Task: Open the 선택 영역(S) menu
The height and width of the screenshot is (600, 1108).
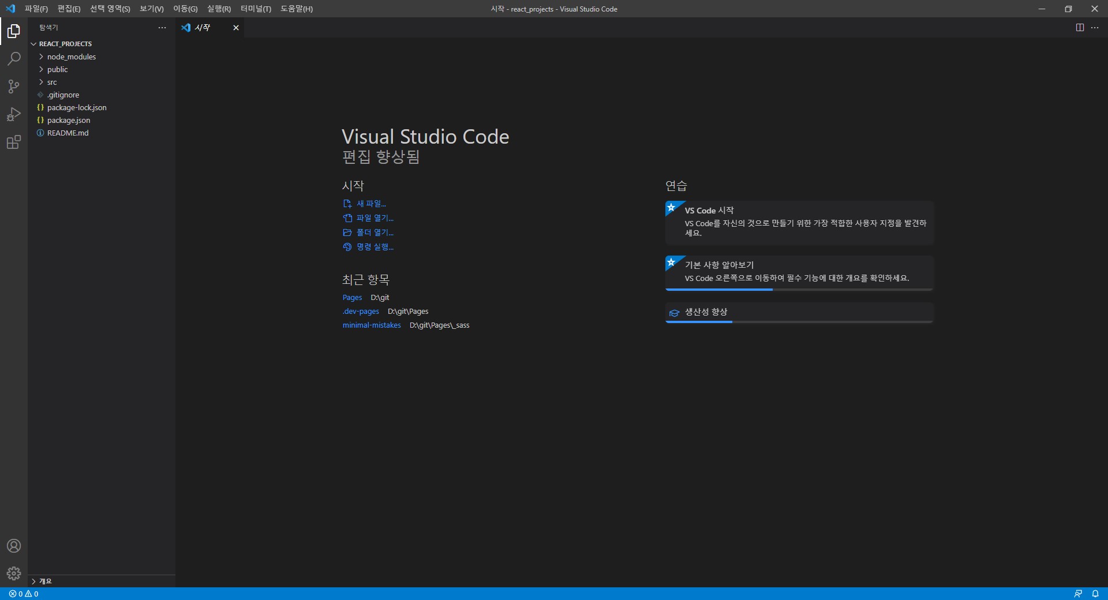Action: pos(110,9)
